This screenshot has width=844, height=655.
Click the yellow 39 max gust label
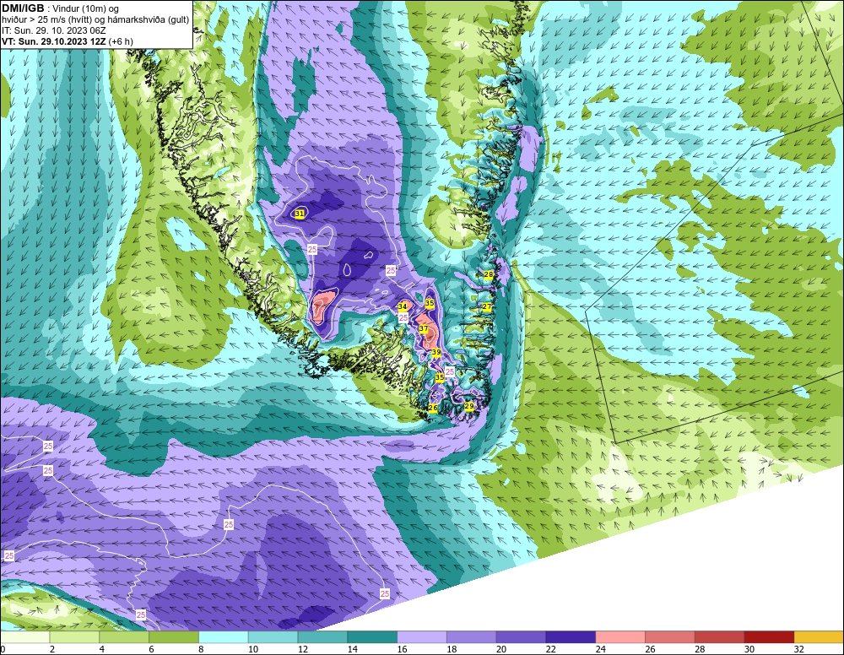pos(436,352)
